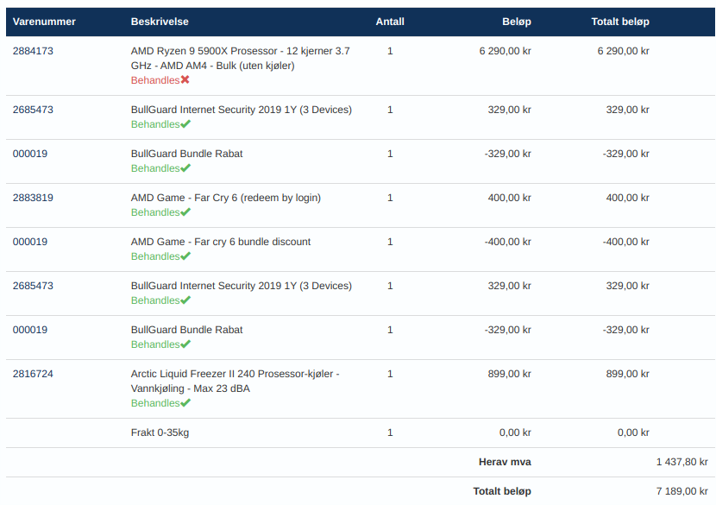Image resolution: width=716 pixels, height=505 pixels.
Task: Click the Herav mva label
Action: pos(505,462)
